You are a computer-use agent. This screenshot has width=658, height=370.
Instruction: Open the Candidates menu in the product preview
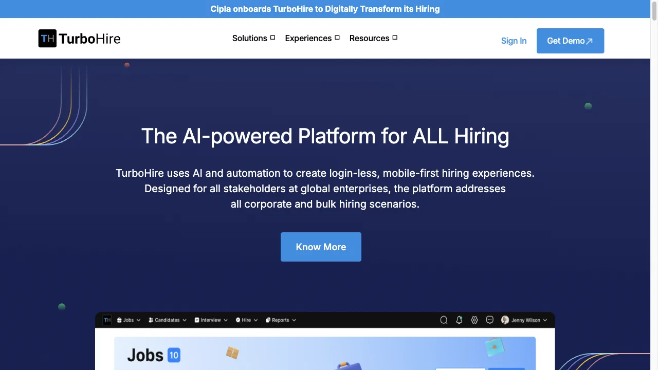168,320
